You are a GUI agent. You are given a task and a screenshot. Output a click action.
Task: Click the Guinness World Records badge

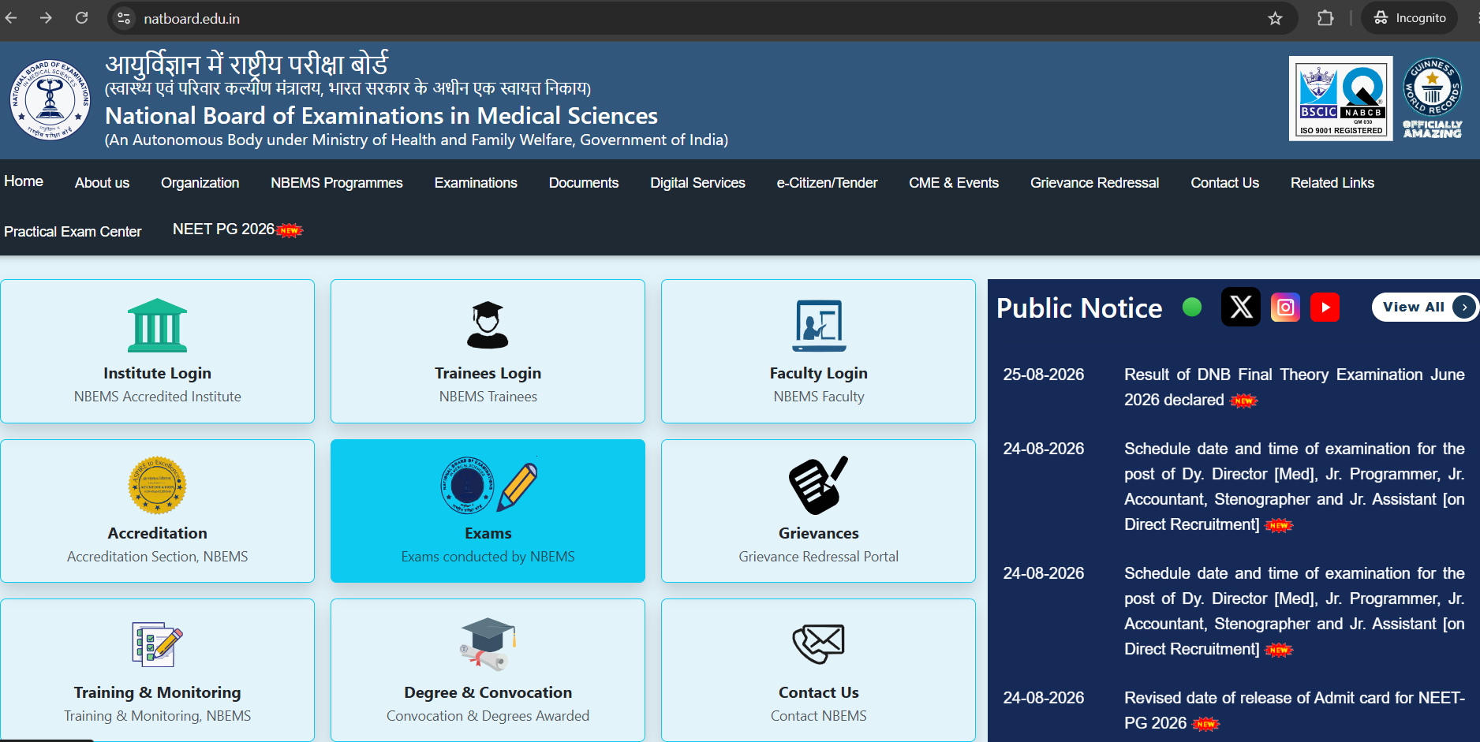point(1433,99)
